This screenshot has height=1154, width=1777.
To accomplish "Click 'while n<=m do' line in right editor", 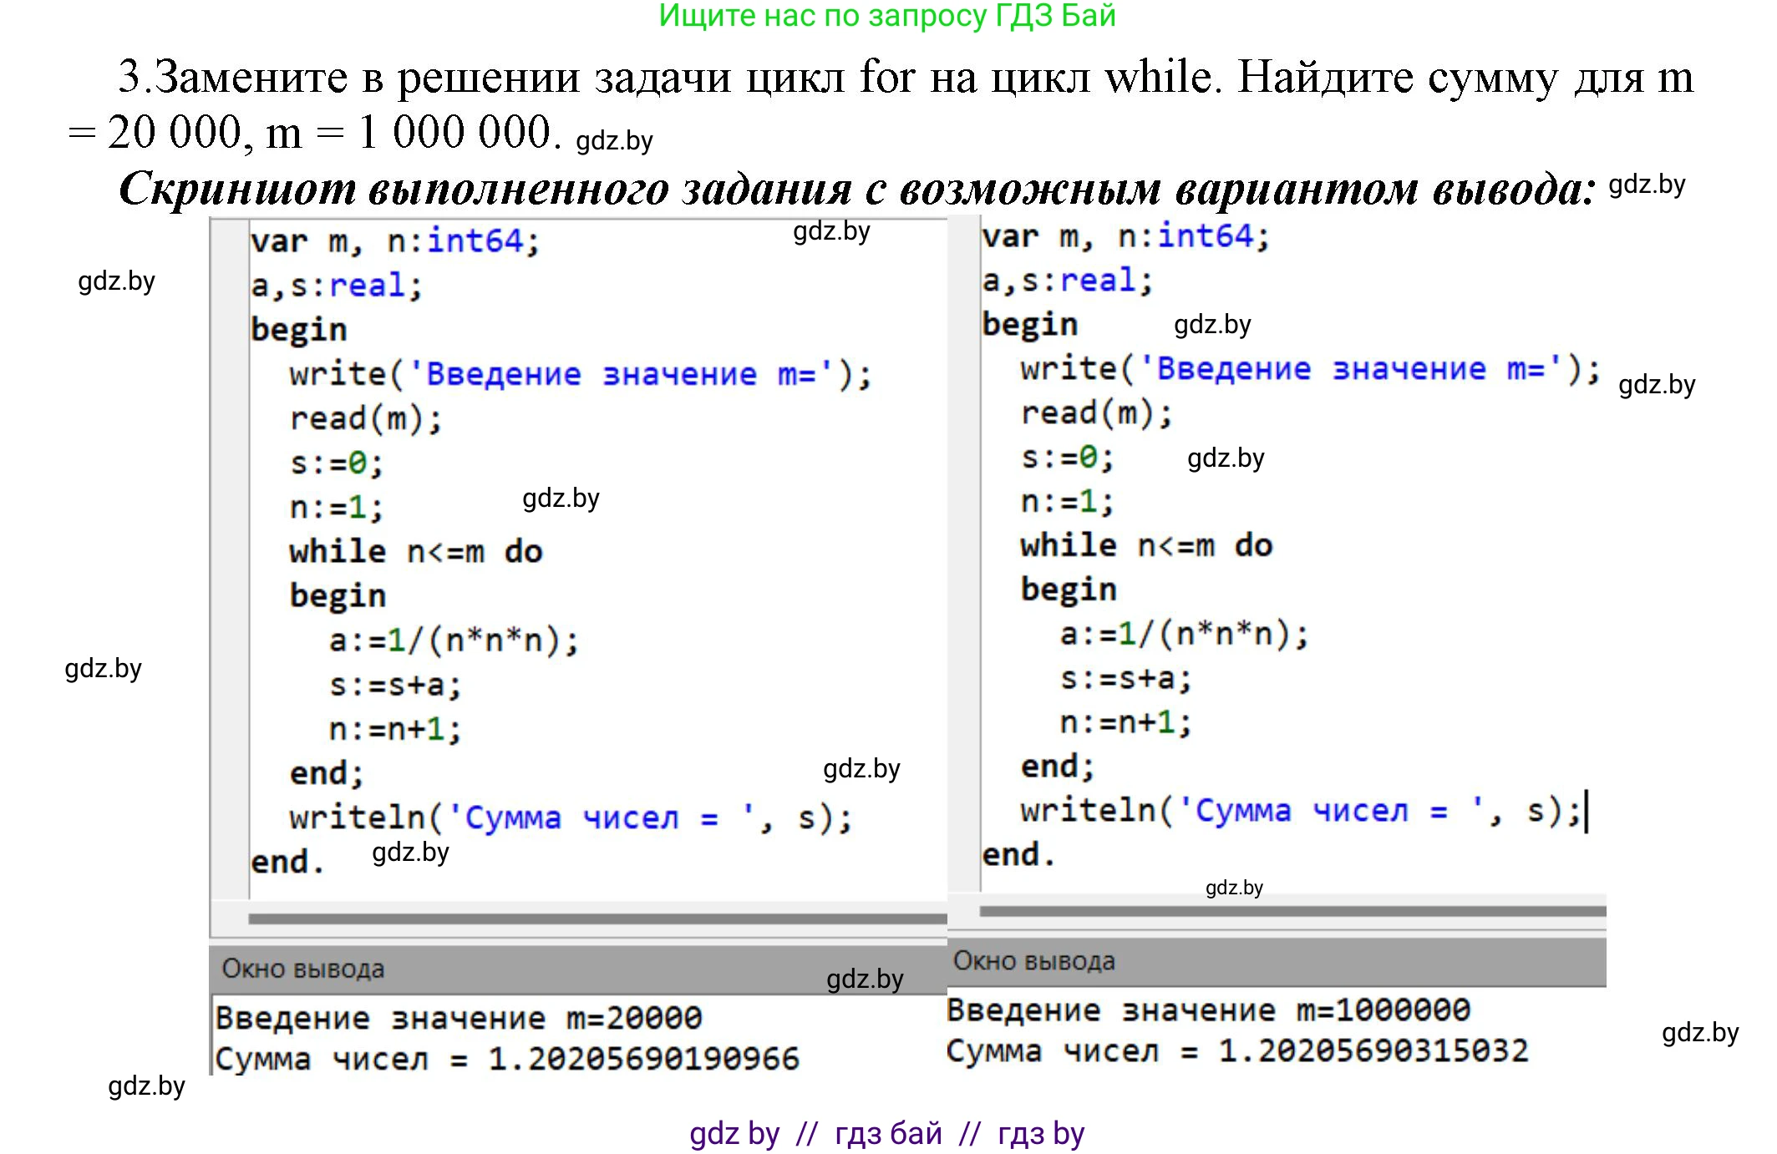I will point(1146,545).
